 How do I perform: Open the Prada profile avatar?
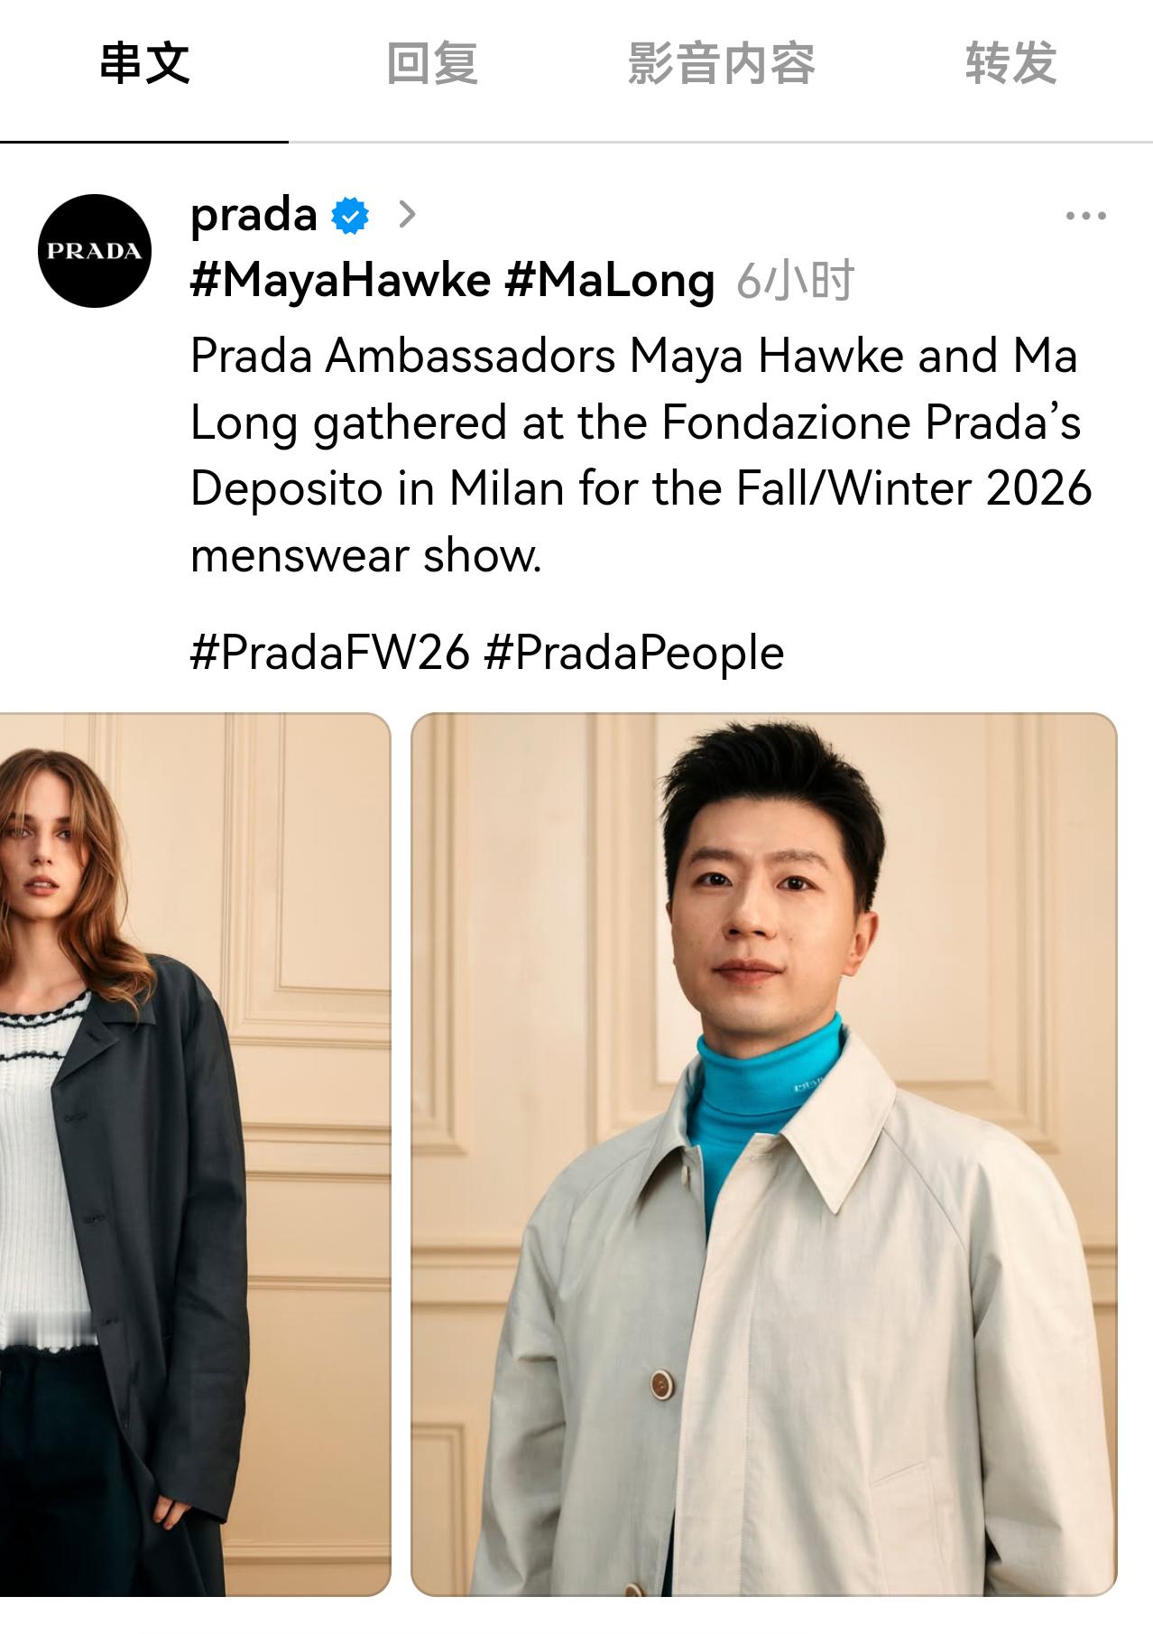tap(94, 251)
